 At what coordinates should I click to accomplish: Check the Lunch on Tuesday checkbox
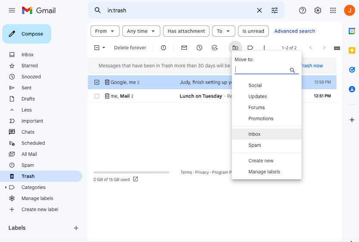[x=97, y=96]
